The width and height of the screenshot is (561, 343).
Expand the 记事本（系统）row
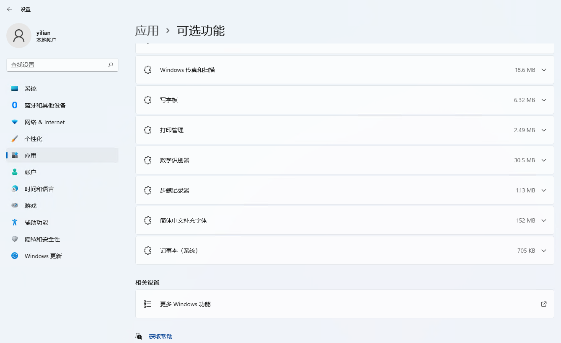pyautogui.click(x=544, y=251)
